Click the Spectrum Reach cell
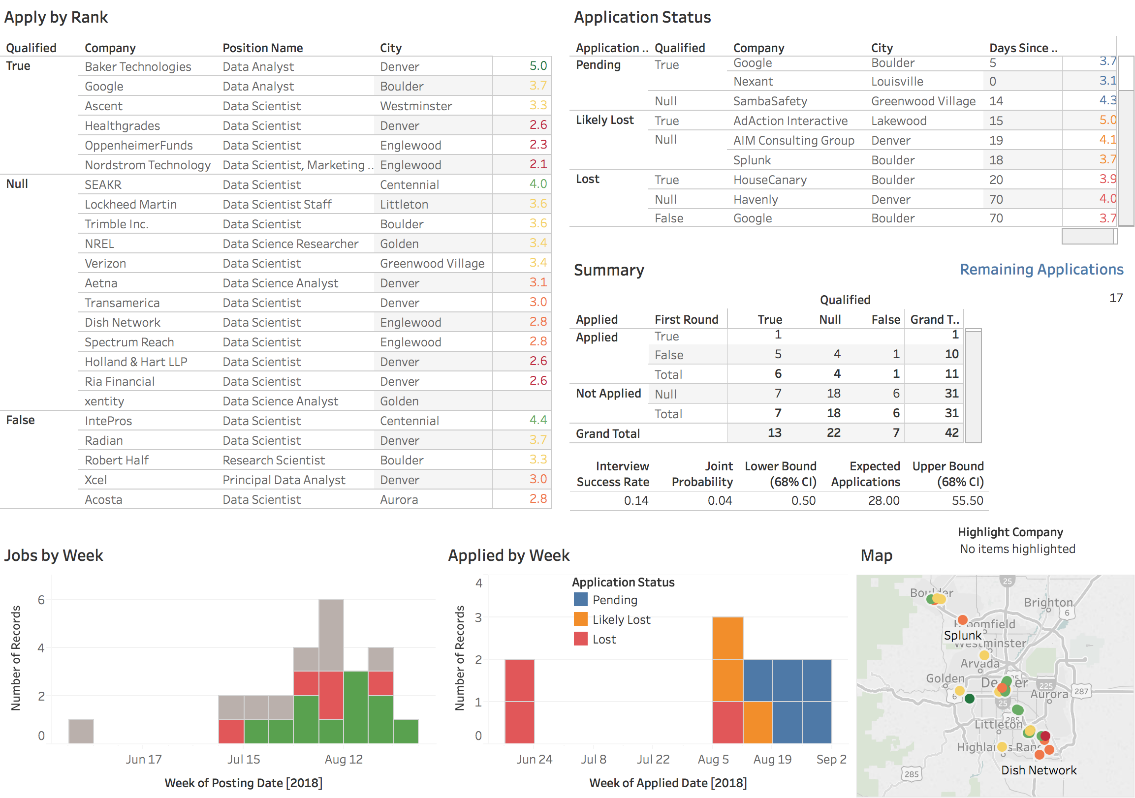 point(129,342)
